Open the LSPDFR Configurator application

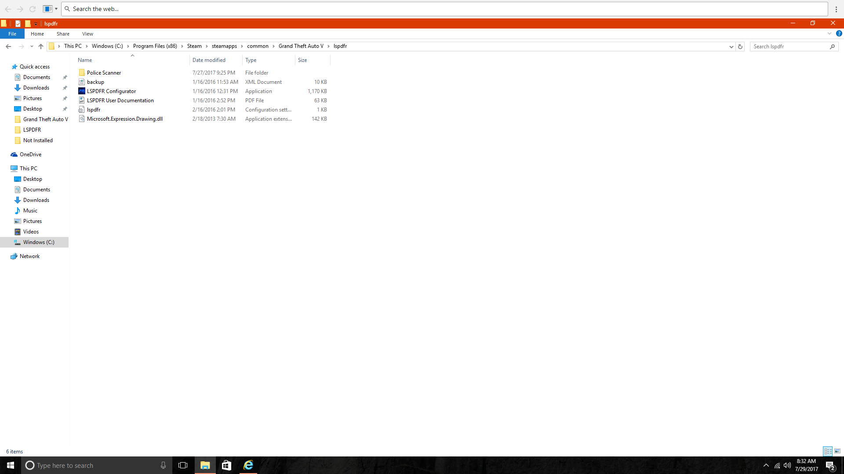coord(111,91)
